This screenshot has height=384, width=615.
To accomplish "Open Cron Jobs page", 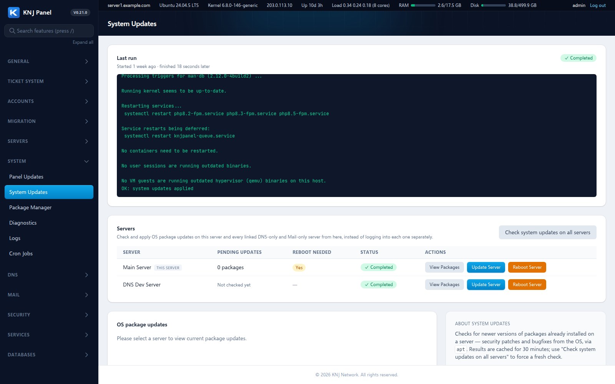I will click(49, 253).
